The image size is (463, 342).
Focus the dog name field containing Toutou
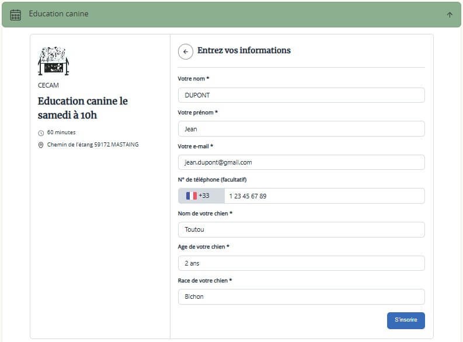pyautogui.click(x=301, y=229)
